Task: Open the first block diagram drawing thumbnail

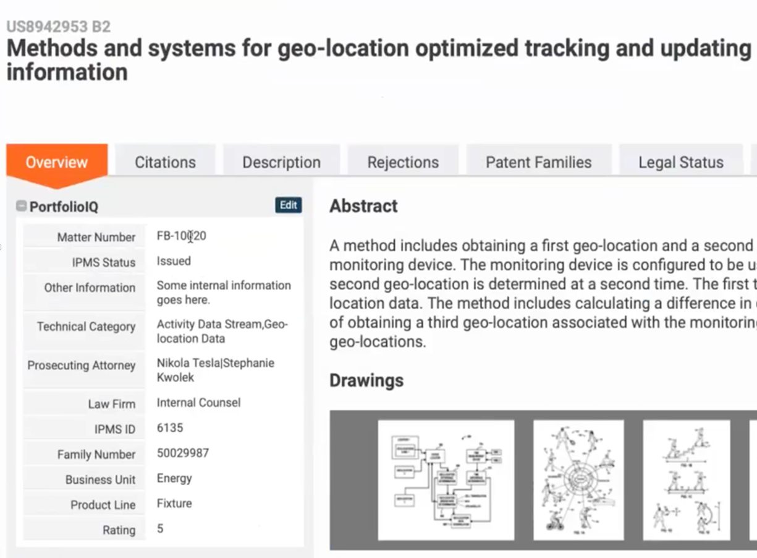Action: pos(446,480)
